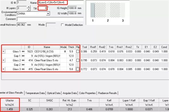The image size is (169, 112).
Task: Click Rel. Ht. Gain result 213
Action: (x=70, y=109)
